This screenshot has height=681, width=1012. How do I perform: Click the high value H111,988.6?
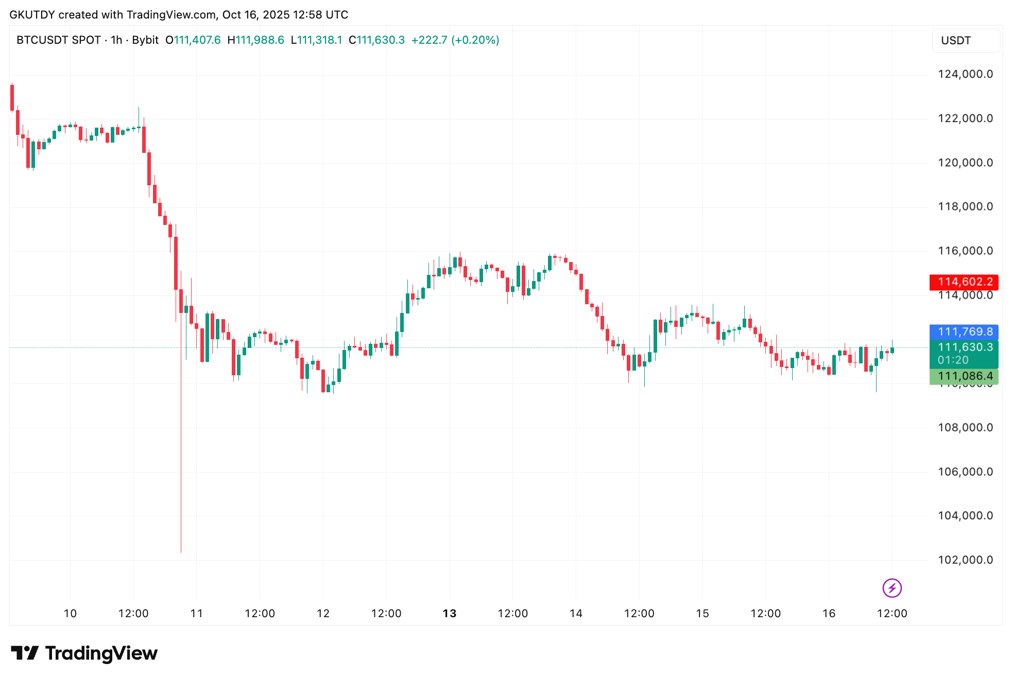[x=255, y=40]
